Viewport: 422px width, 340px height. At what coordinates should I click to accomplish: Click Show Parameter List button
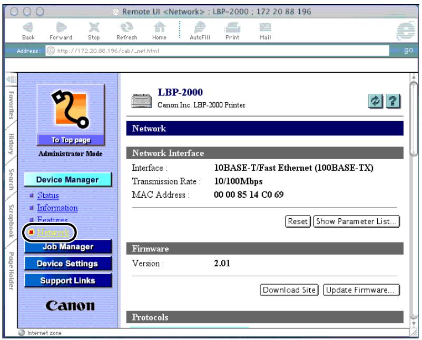pyautogui.click(x=357, y=221)
